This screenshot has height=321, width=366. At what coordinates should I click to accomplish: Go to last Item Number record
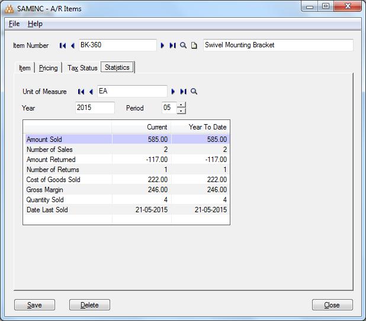point(172,46)
